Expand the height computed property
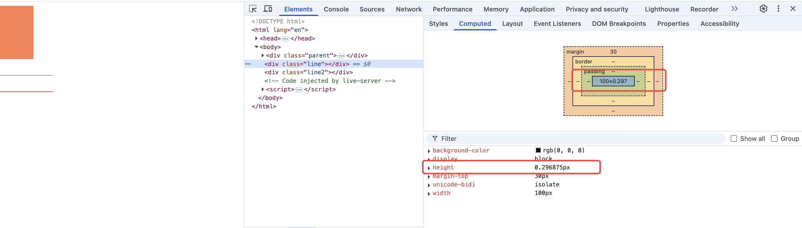The image size is (802, 228). tap(429, 168)
